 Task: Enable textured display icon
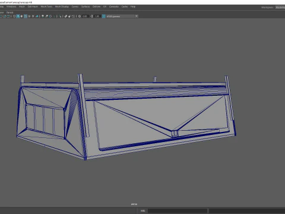(29, 16)
